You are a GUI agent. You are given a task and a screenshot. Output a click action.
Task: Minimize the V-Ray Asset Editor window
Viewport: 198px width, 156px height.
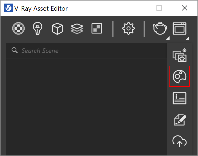pos(134,8)
